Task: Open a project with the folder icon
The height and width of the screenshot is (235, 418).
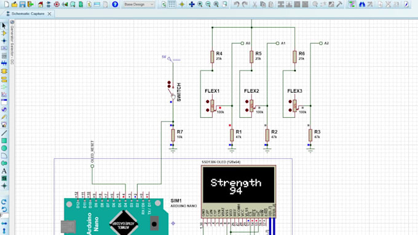Action: 14,4
